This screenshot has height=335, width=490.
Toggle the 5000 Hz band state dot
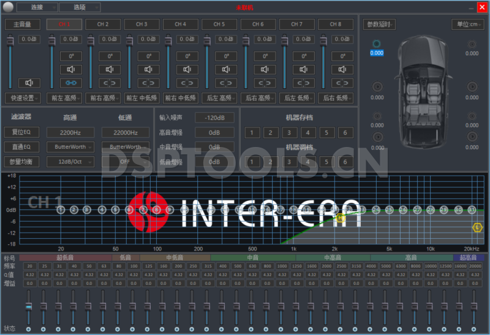[385, 329]
